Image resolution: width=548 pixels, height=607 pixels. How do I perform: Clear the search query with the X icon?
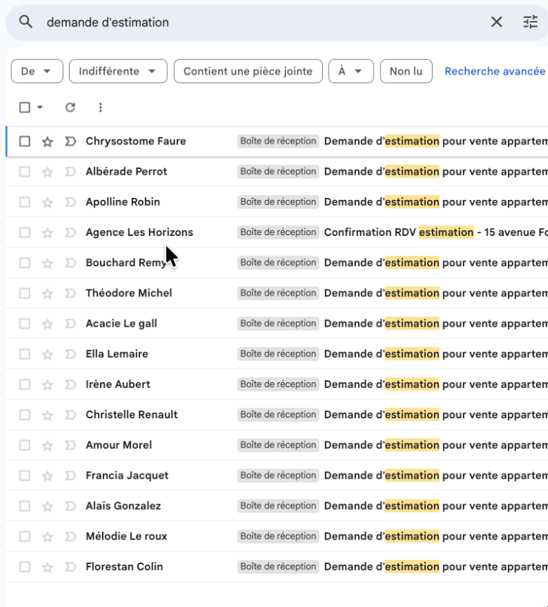(x=497, y=22)
